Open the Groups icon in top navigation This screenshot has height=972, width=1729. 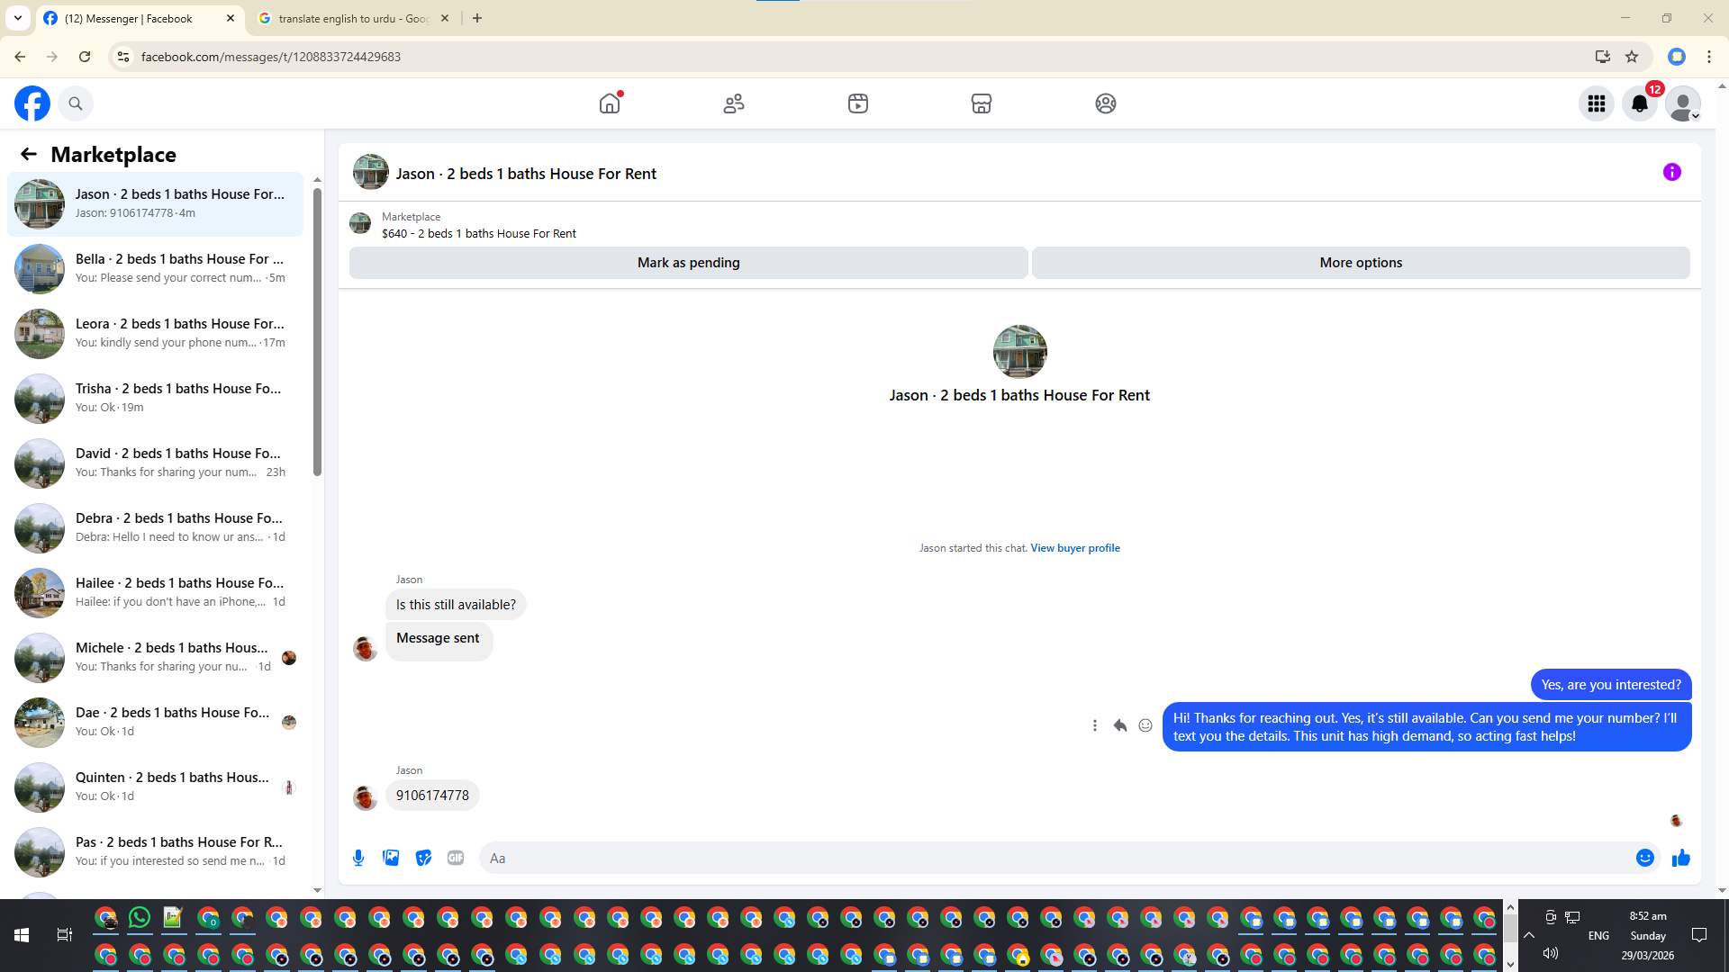[1106, 103]
